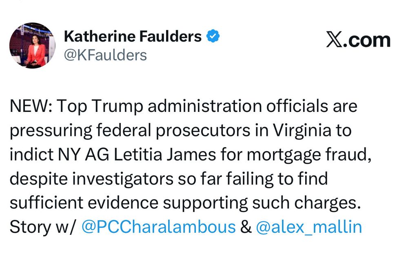Open the @alex_mallin mention
The image size is (408, 256).
point(309,227)
